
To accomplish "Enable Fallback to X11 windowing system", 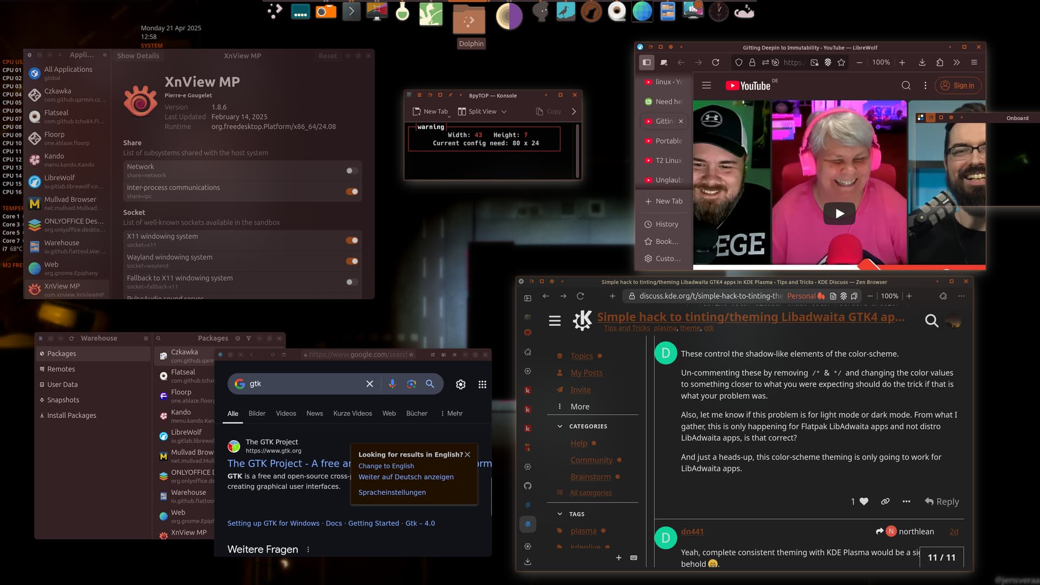I will [x=352, y=282].
